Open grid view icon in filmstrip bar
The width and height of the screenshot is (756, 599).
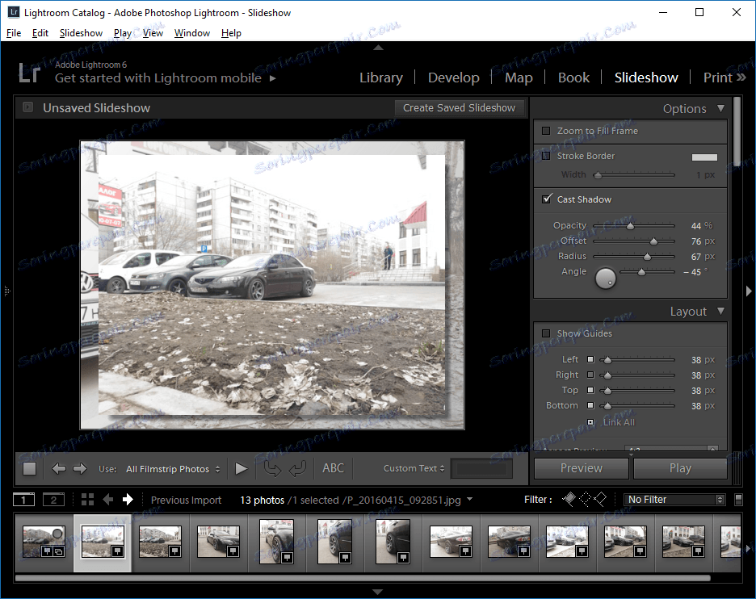[88, 500]
